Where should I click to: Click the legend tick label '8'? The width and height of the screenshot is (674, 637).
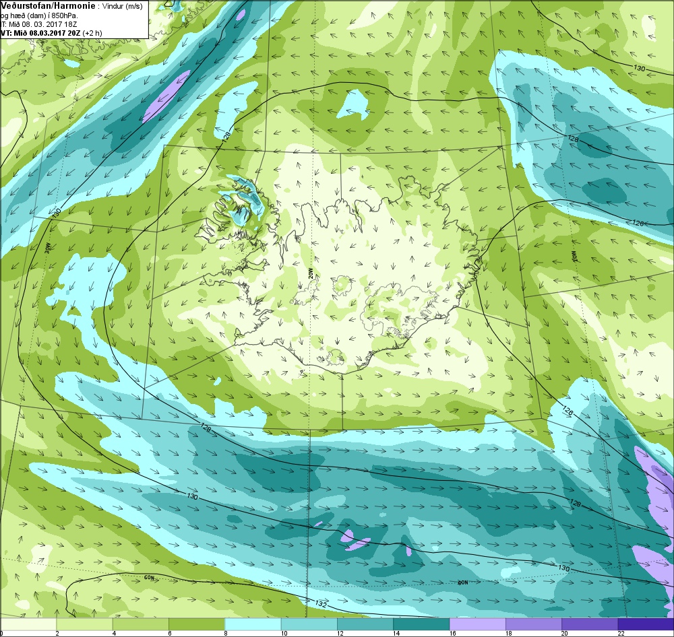pos(226,633)
